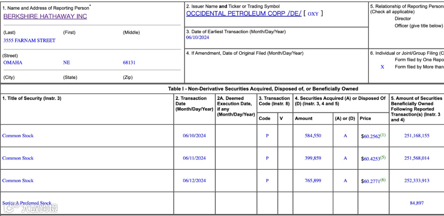Viewport: 444px width, 216px height.
Task: Click the Common Stock title in the 06/12/2024 row
Action: (x=18, y=180)
